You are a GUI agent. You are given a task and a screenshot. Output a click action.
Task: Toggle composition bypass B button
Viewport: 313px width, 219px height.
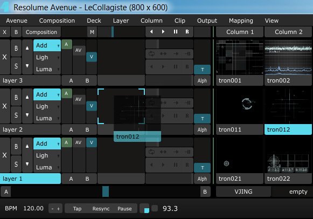pos(16,32)
